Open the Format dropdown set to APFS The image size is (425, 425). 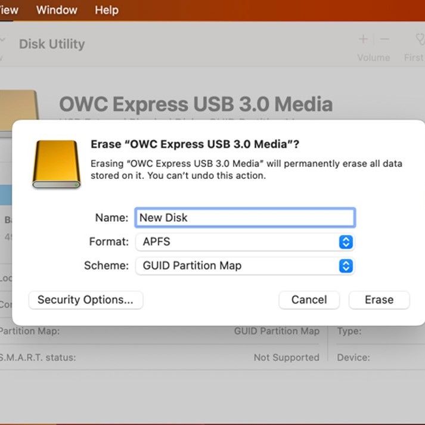point(245,241)
